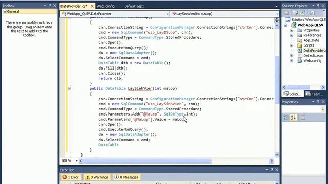Viewport: 328px width, 184px height.
Task: Click the Solution Explorer Properties toolbar icon
Action: click(x=286, y=13)
